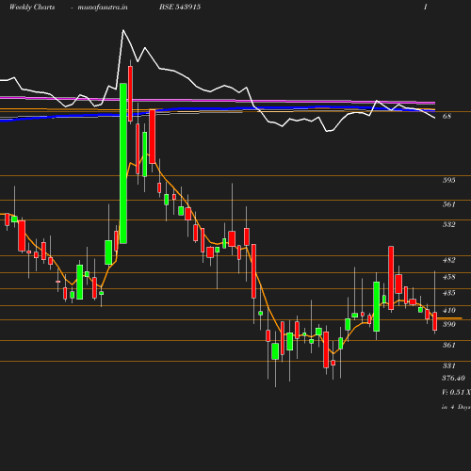
Task: Click the 532 price level label
Action: tap(449, 224)
